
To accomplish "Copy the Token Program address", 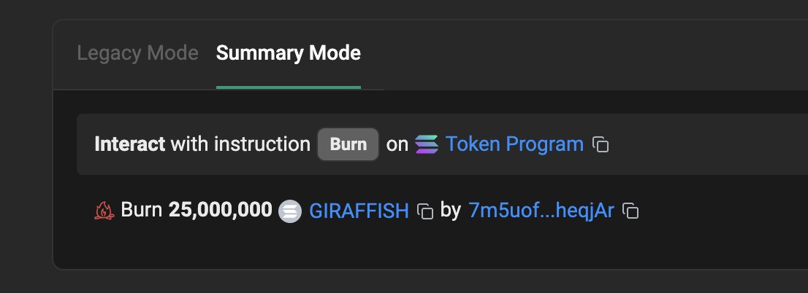I will [601, 144].
